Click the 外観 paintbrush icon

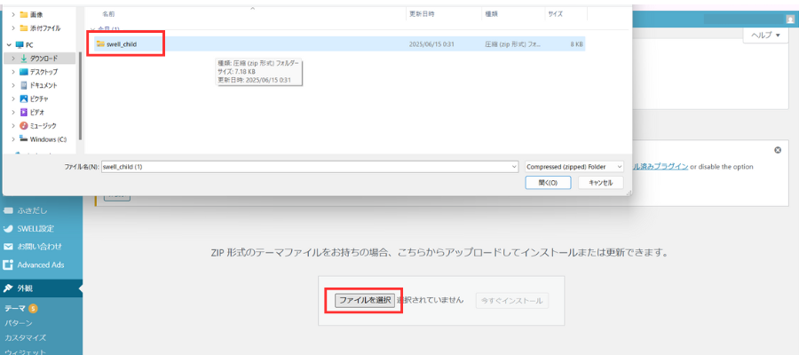point(8,288)
